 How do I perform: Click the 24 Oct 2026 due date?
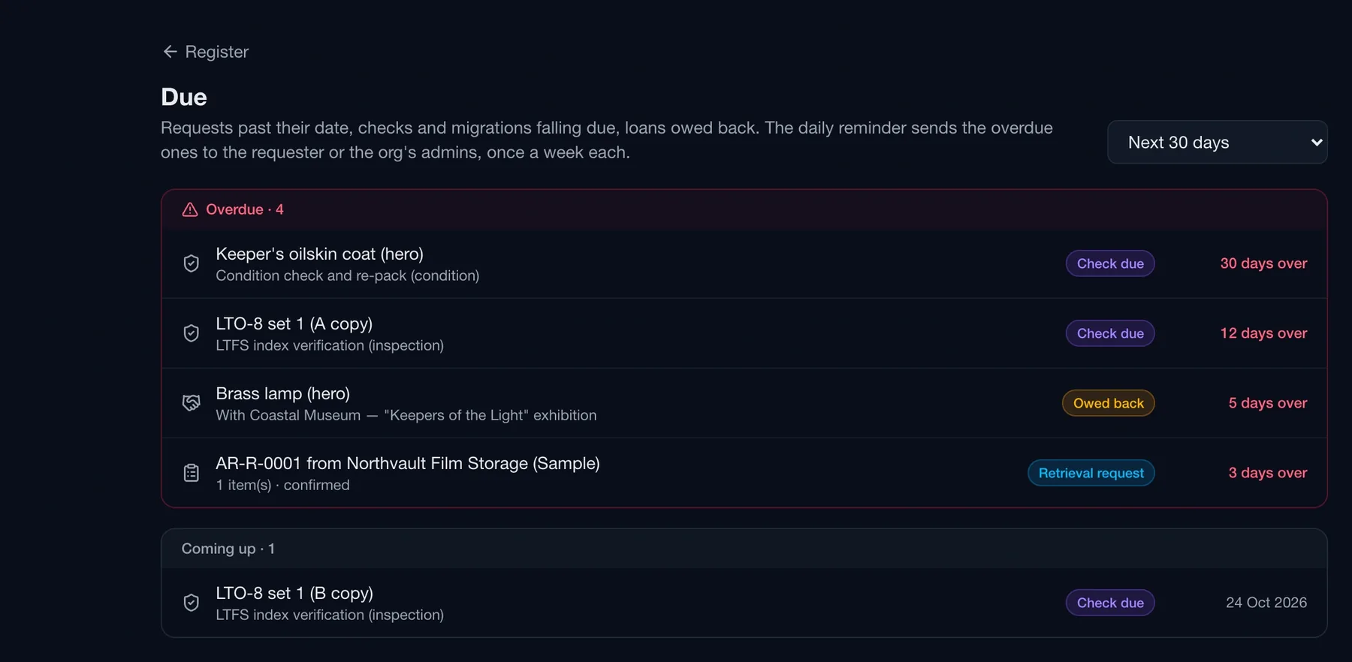(x=1266, y=603)
